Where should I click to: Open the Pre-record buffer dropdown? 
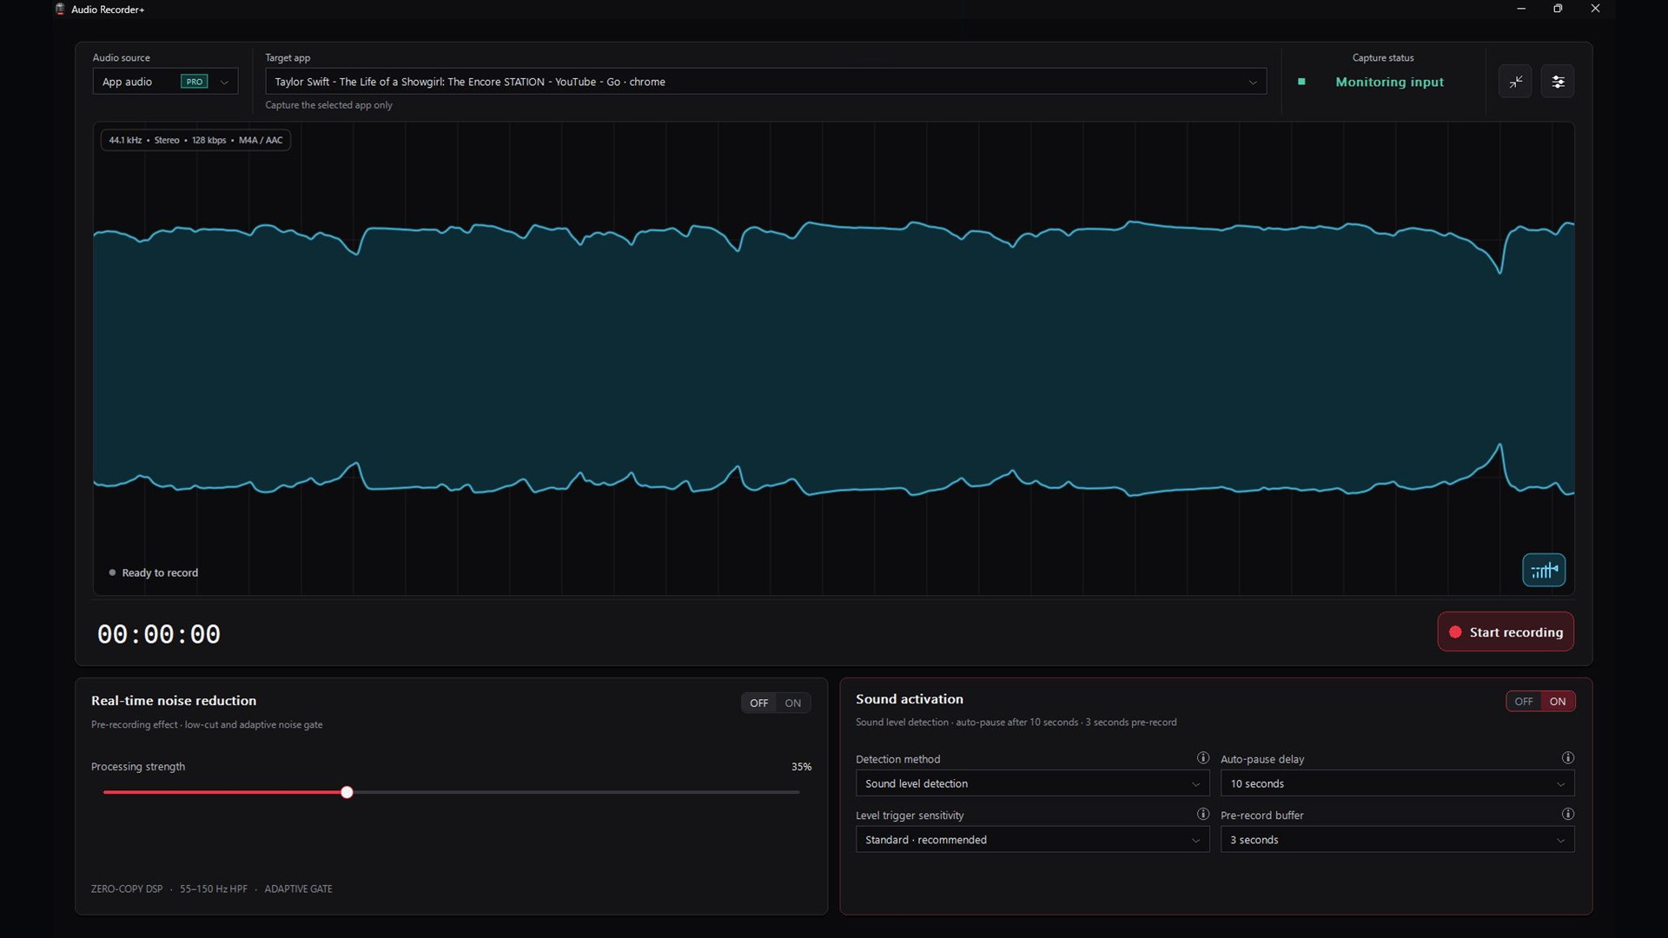pos(1397,840)
